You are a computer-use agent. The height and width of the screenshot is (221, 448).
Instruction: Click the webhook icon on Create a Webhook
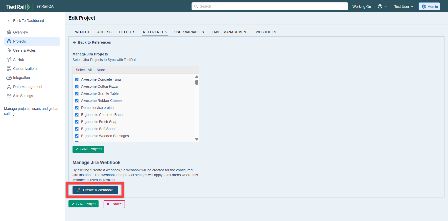coord(79,190)
